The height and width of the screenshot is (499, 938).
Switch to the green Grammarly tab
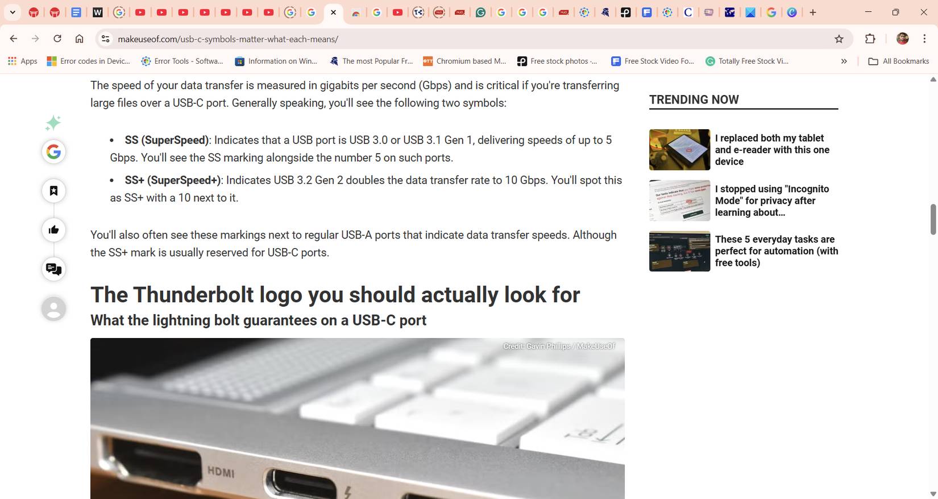click(x=480, y=12)
